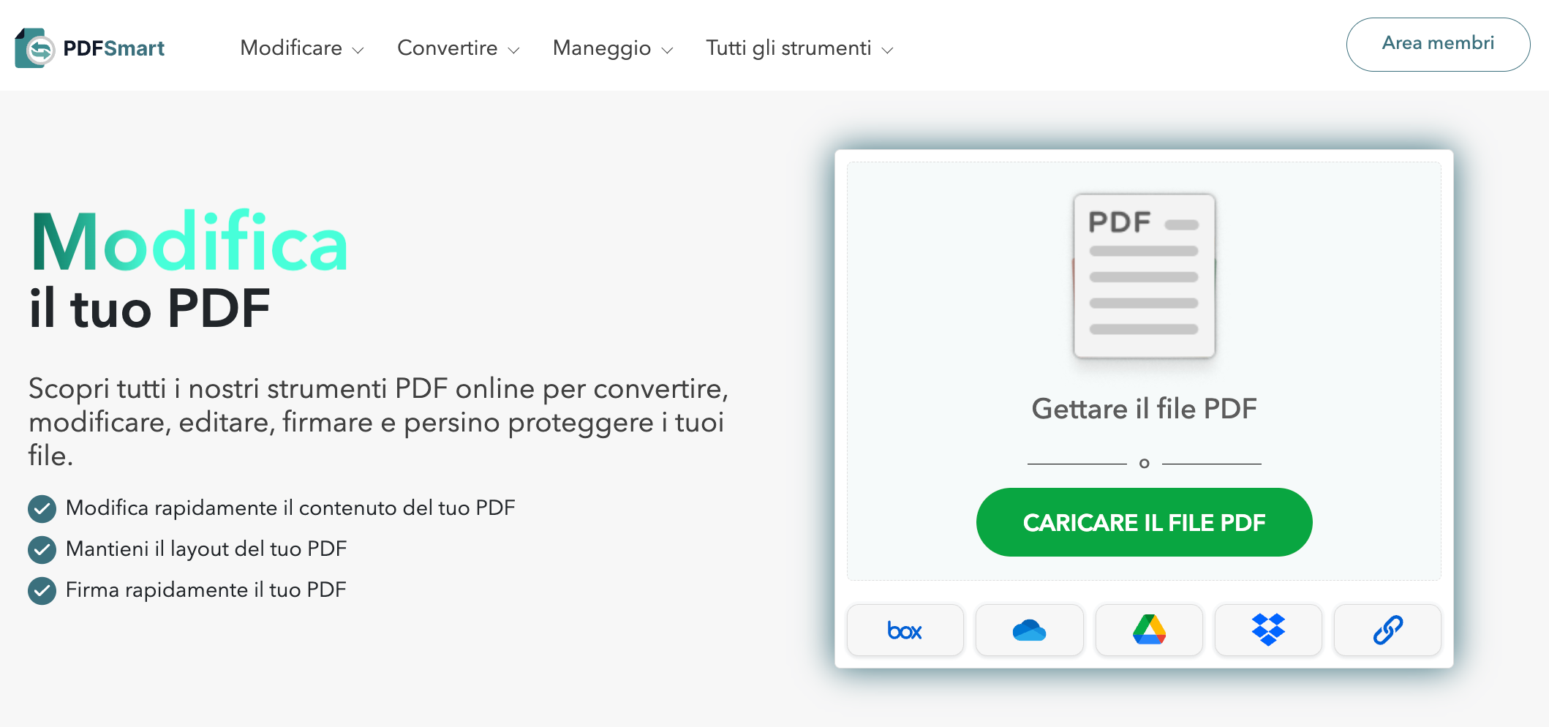Expand the Modificare dropdown menu
Image resolution: width=1549 pixels, height=727 pixels.
pos(300,48)
